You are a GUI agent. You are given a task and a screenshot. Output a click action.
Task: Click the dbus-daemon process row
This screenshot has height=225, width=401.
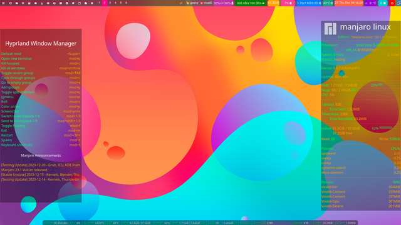tap(361, 172)
